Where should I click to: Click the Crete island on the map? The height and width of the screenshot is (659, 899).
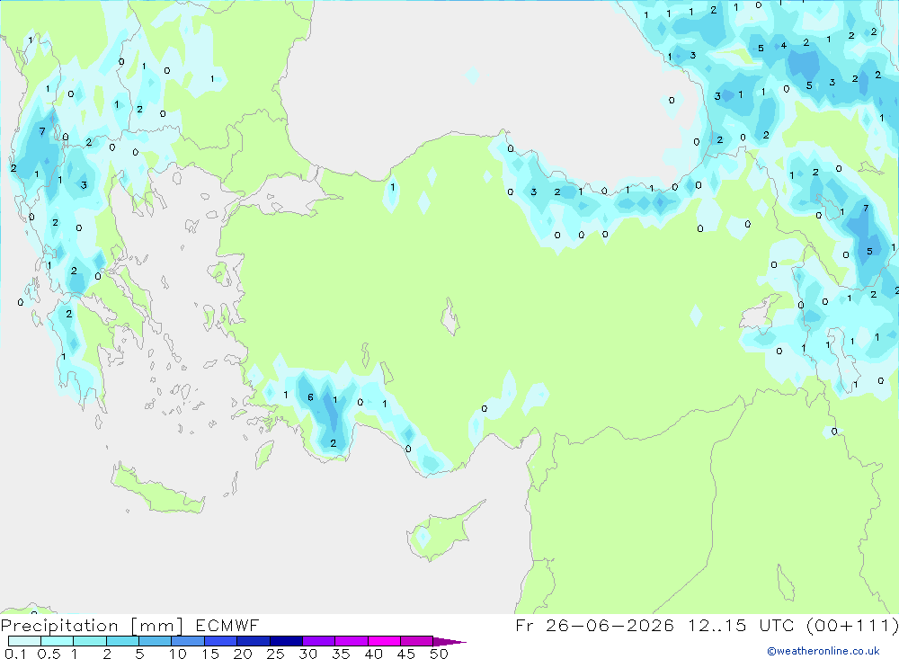[157, 489]
